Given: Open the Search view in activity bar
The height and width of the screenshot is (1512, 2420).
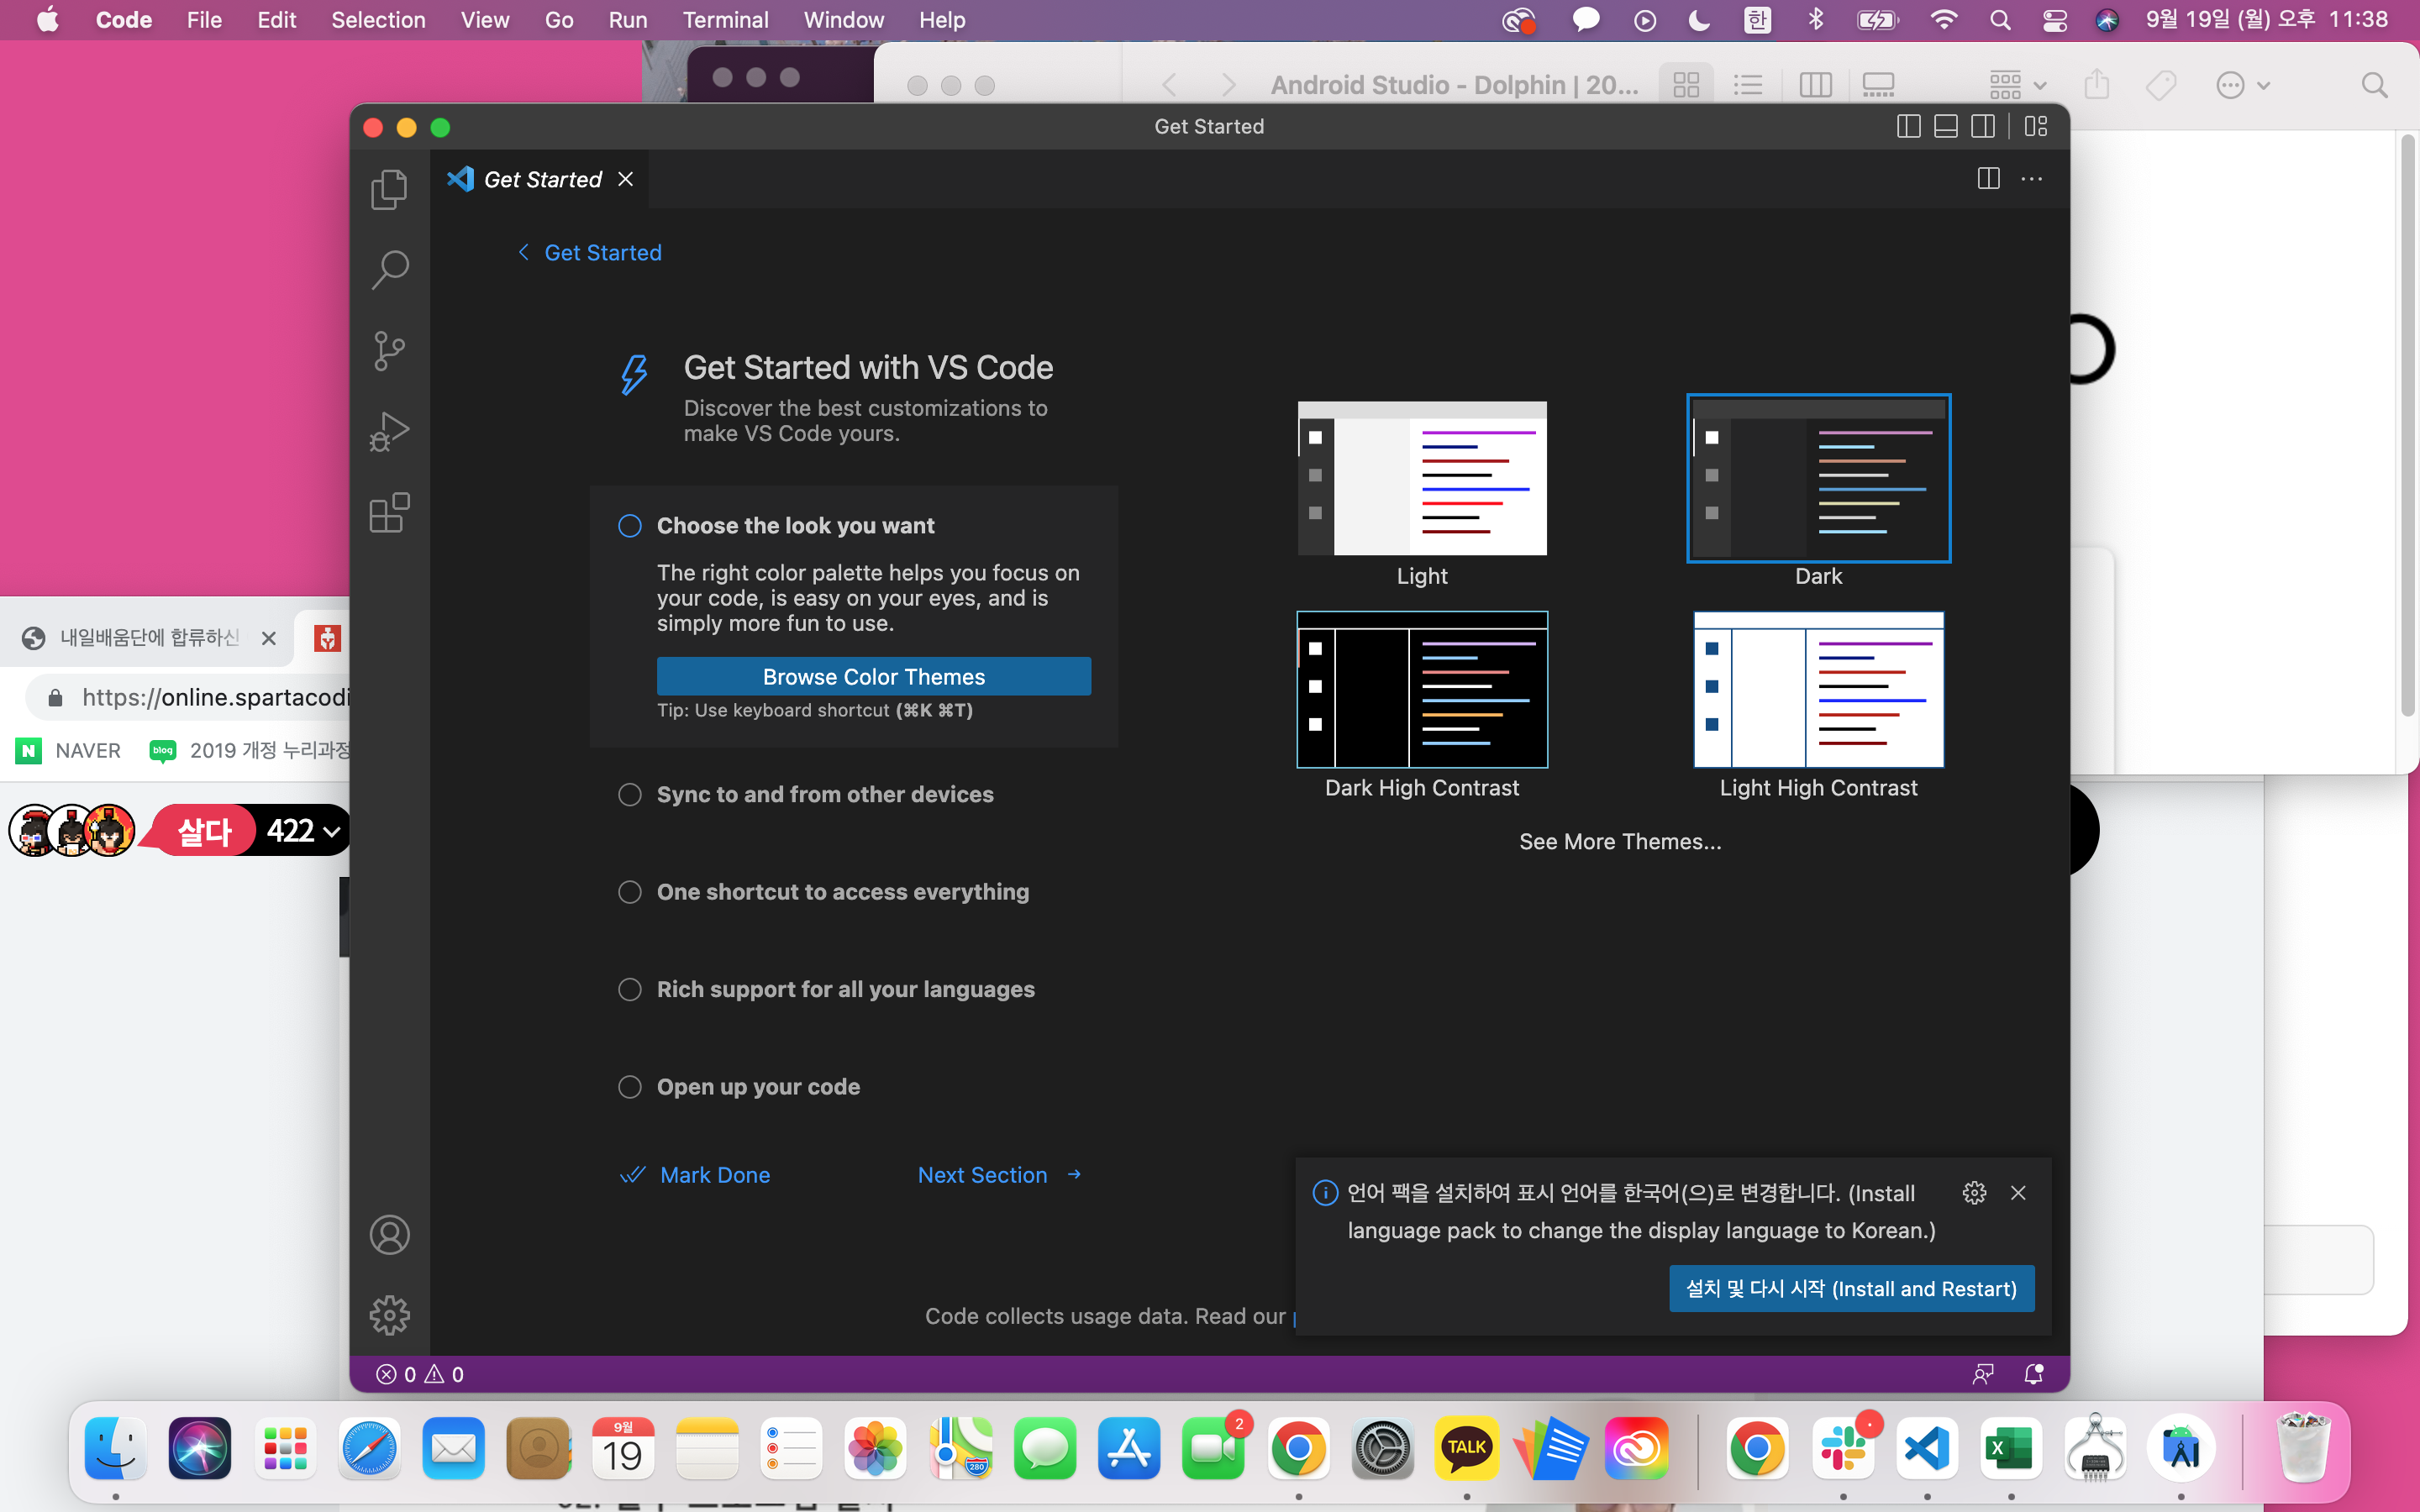Looking at the screenshot, I should coord(389,270).
